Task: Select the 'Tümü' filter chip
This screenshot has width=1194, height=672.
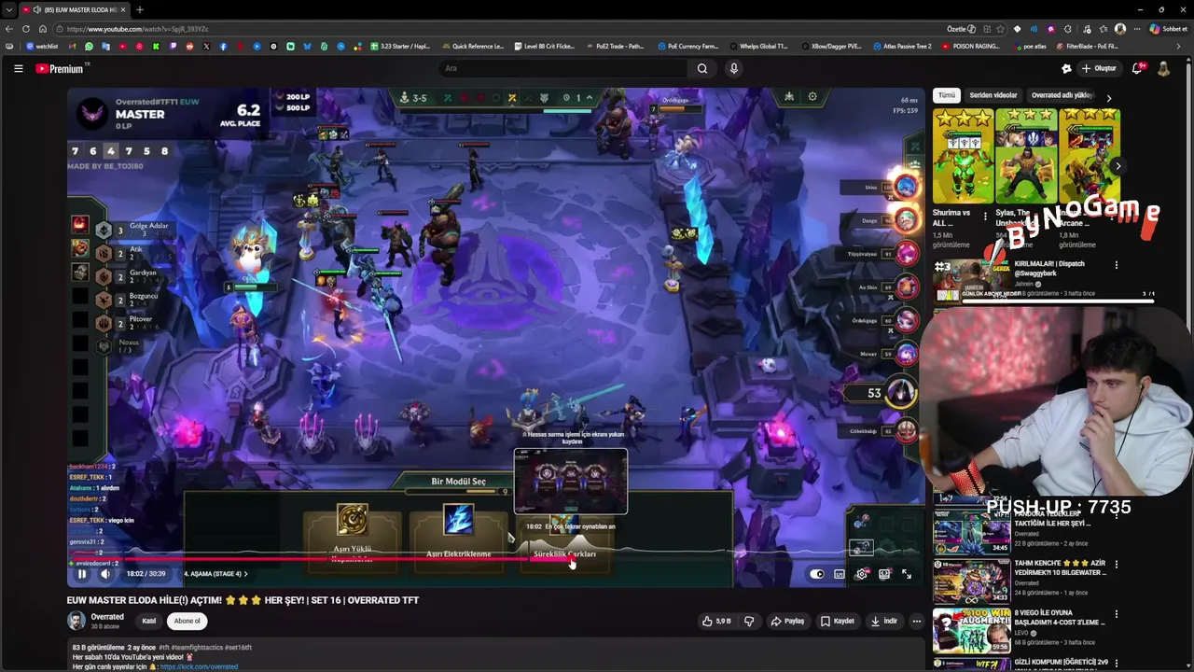Action: [x=947, y=95]
